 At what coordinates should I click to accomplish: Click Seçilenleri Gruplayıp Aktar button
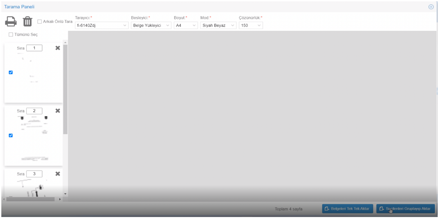(x=405, y=208)
